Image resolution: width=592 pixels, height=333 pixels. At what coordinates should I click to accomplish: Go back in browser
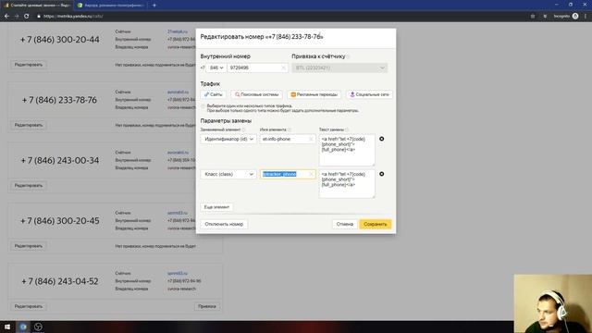pyautogui.click(x=6, y=17)
